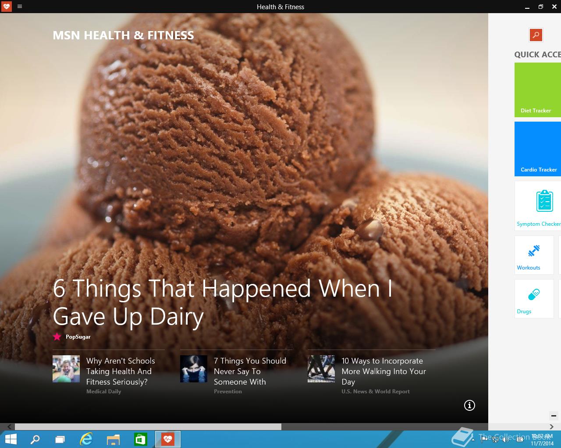Click the horizontal scrollbar right arrow
Screen dimensions: 561x448
551,427
